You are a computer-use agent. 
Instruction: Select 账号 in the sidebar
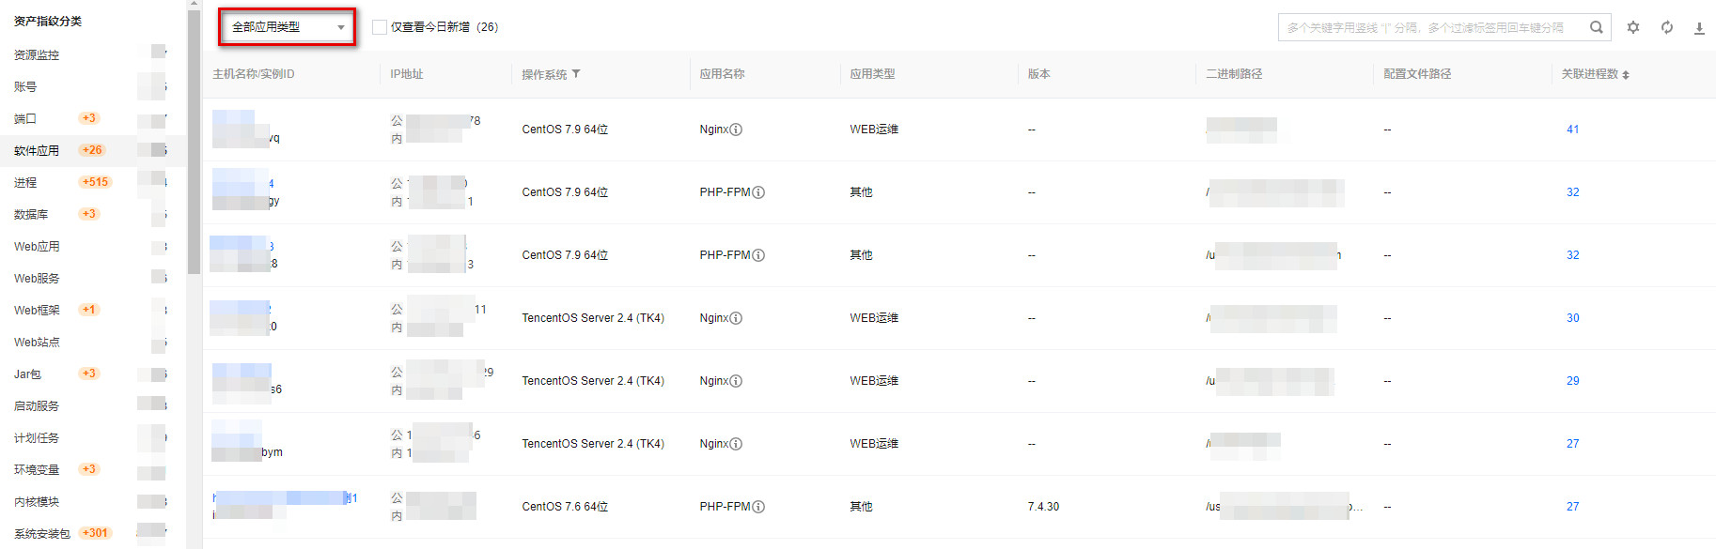[25, 86]
